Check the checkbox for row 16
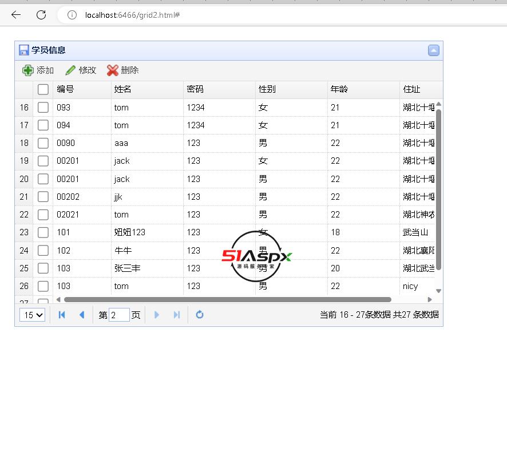507x467 pixels. click(43, 108)
